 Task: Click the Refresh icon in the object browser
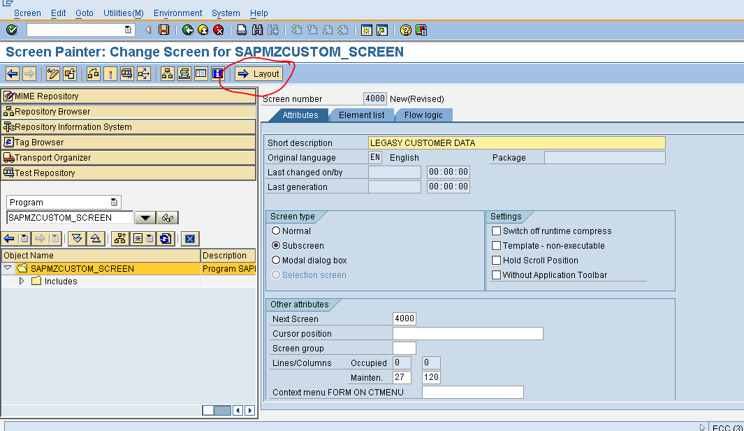click(165, 238)
